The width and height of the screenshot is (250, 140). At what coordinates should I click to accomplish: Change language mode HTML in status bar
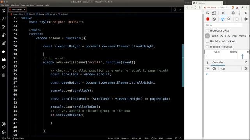(146, 138)
